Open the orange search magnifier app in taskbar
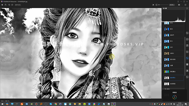189x106 pixels. [41, 104]
